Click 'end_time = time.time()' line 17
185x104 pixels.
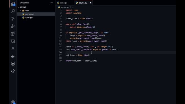click(78, 55)
